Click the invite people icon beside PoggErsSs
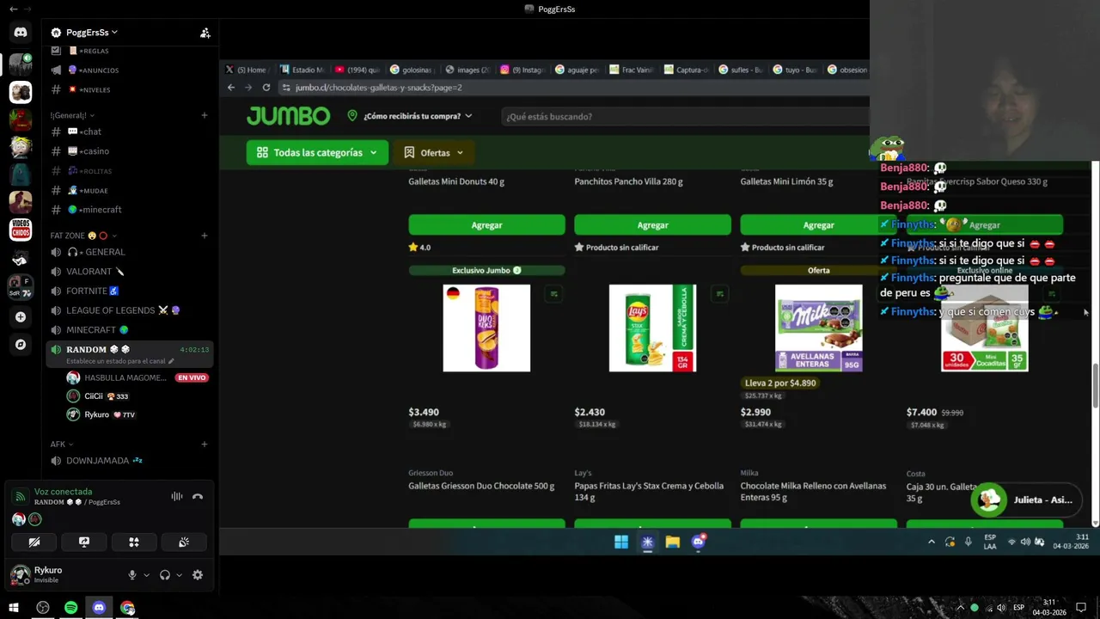This screenshot has width=1100, height=619. coord(205,33)
